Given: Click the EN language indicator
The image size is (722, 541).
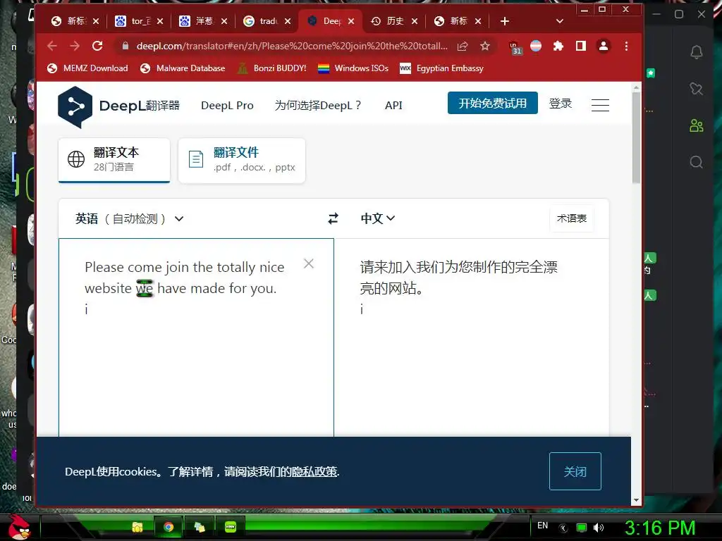Looking at the screenshot, I should [542, 526].
